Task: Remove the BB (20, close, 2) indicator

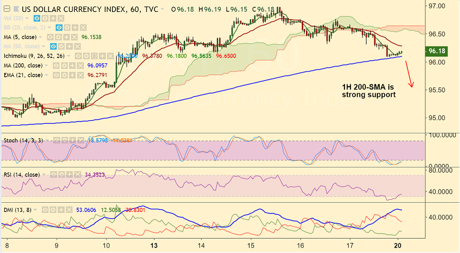Action: click(x=83, y=28)
